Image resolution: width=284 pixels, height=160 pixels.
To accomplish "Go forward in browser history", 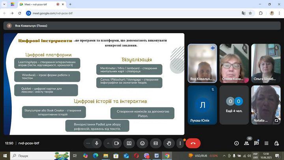I will pyautogui.click(x=12, y=13).
